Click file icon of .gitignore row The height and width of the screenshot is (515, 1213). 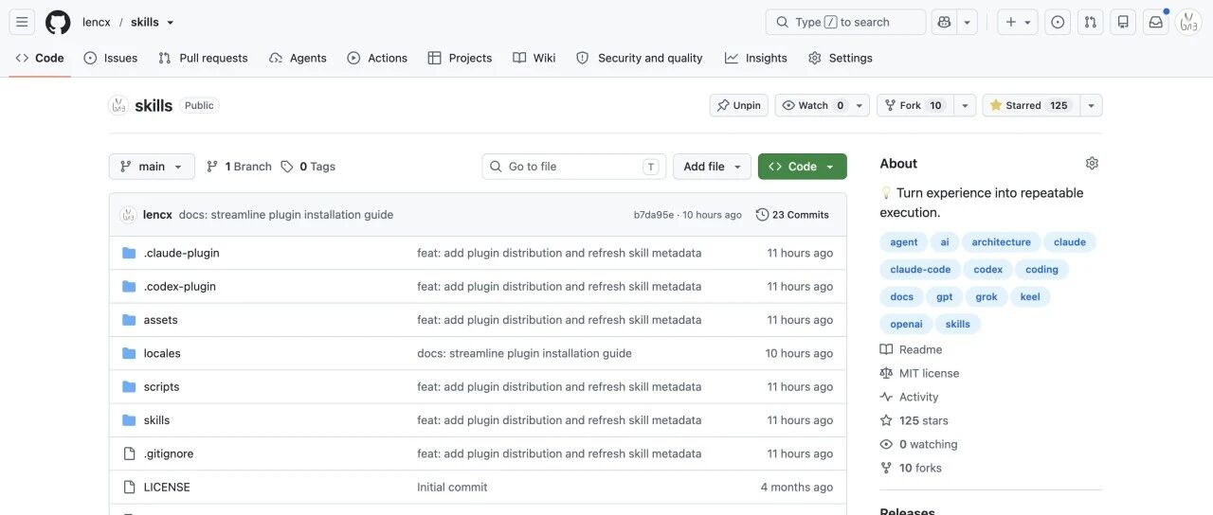point(129,453)
